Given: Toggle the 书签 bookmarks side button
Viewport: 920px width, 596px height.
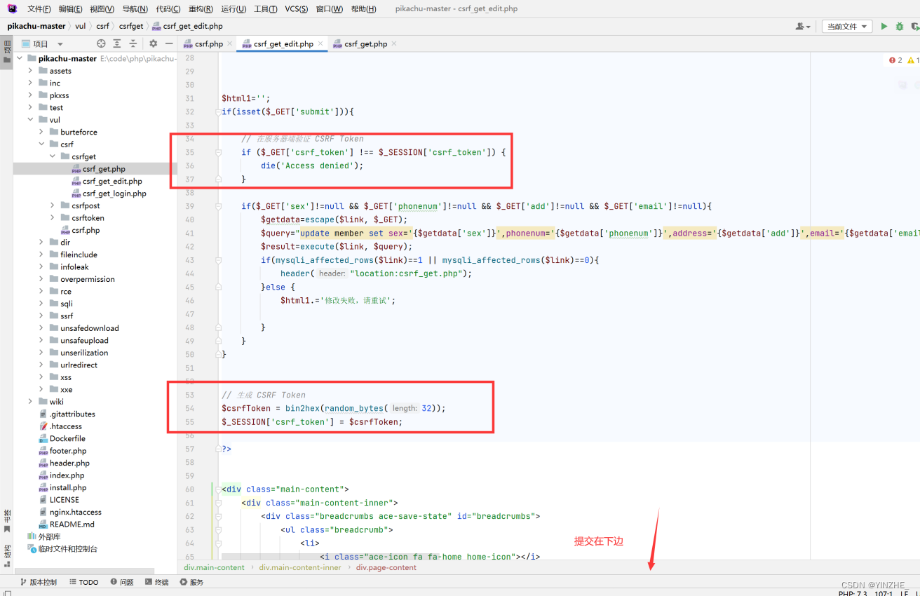Looking at the screenshot, I should tap(6, 520).
